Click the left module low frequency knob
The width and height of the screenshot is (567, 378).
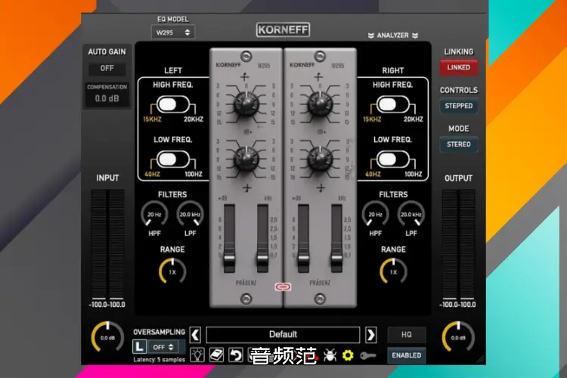[x=246, y=159]
